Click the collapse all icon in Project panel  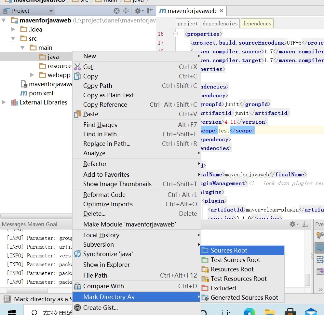(126, 11)
